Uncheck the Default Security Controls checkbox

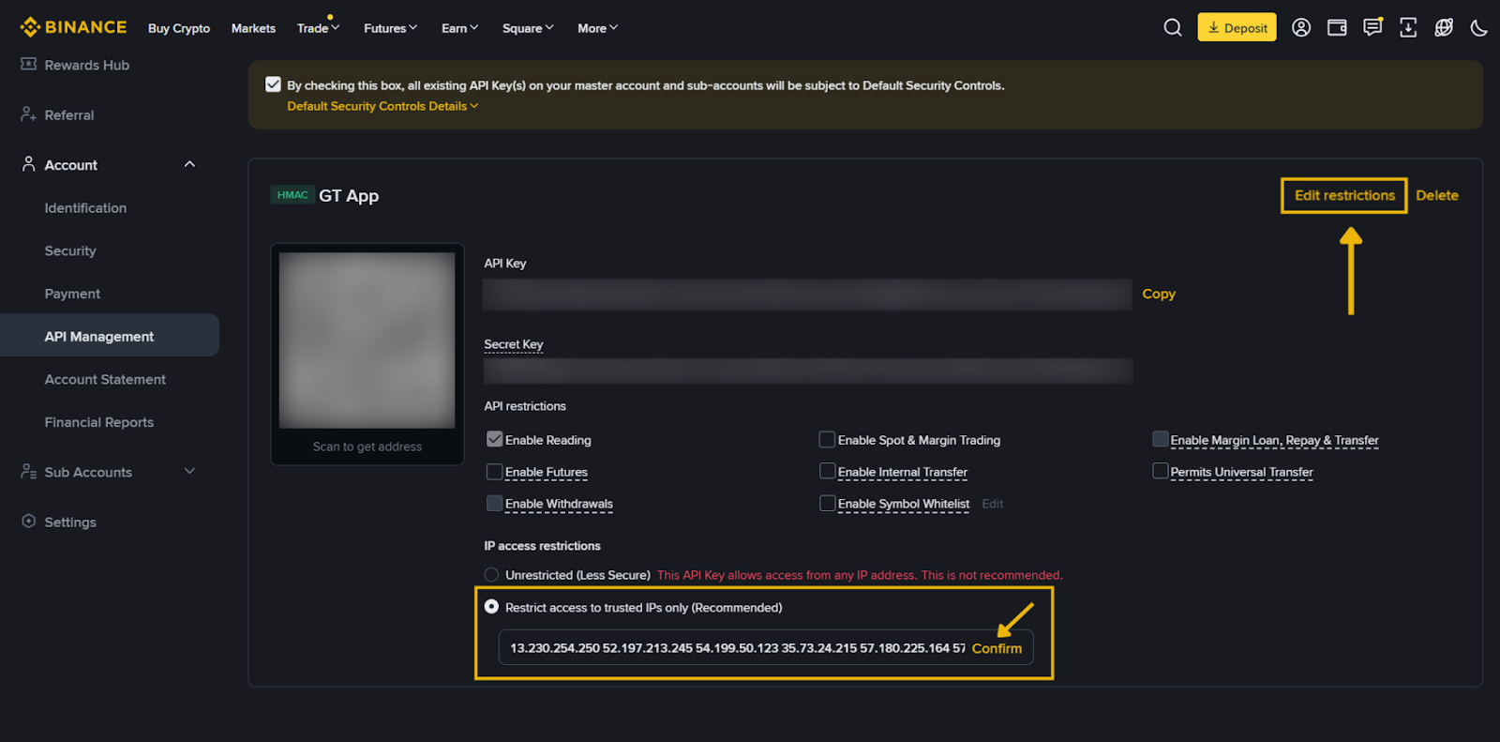pyautogui.click(x=273, y=84)
